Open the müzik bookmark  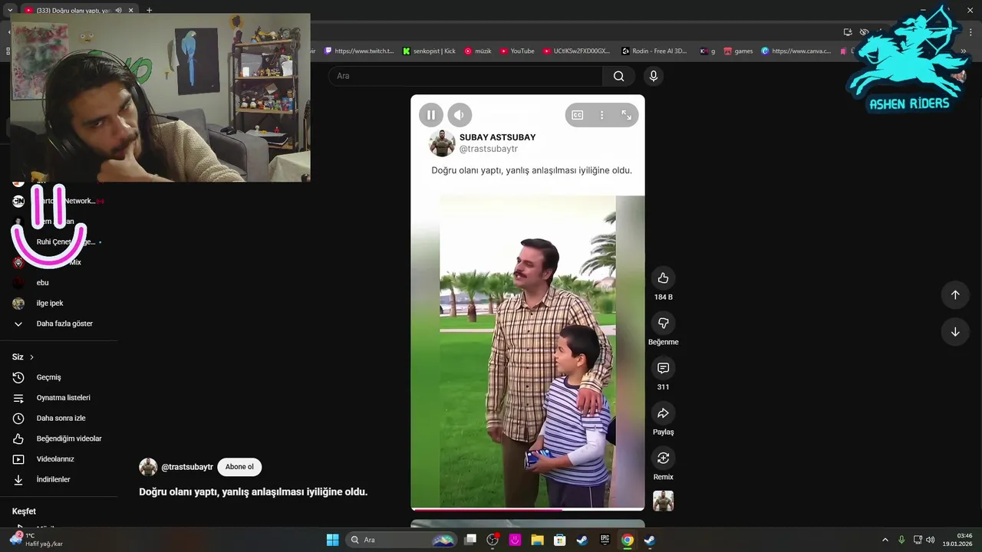(477, 51)
